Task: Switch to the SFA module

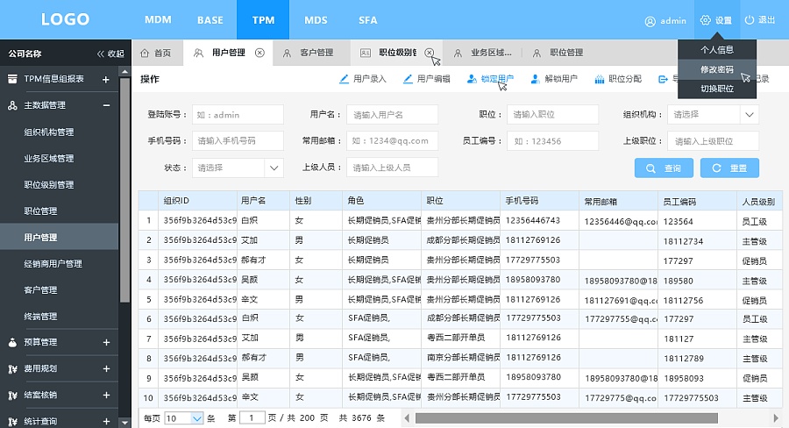Action: click(x=368, y=20)
